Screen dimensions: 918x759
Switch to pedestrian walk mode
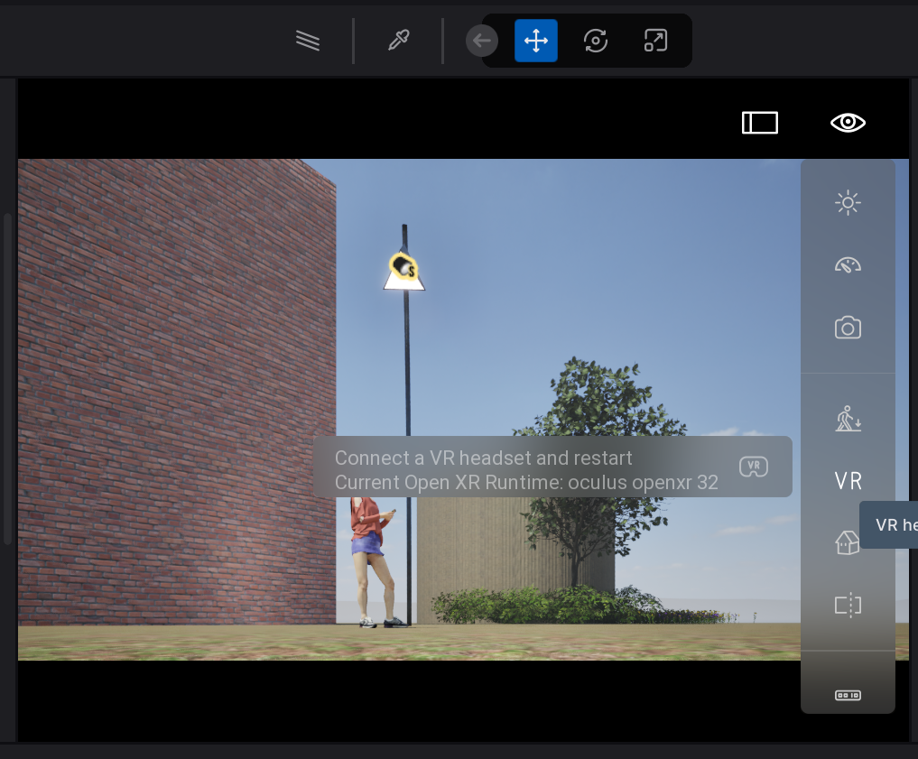click(x=848, y=420)
